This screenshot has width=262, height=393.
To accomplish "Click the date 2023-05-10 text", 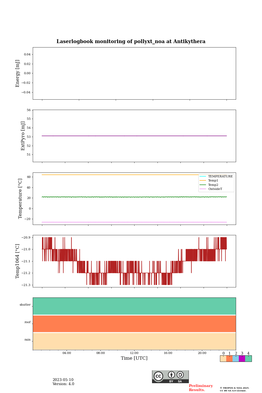I will coord(63,380).
